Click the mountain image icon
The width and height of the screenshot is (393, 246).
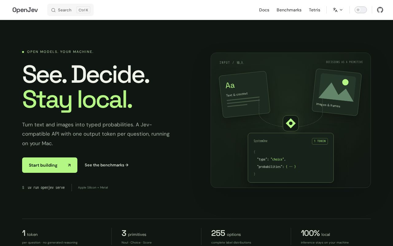(337, 88)
